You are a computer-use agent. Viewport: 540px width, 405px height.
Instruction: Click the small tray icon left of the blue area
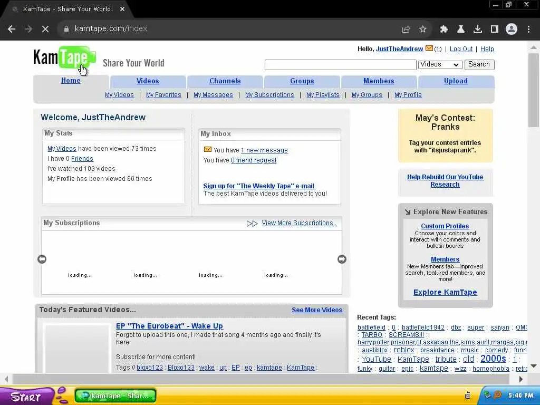tap(468, 396)
